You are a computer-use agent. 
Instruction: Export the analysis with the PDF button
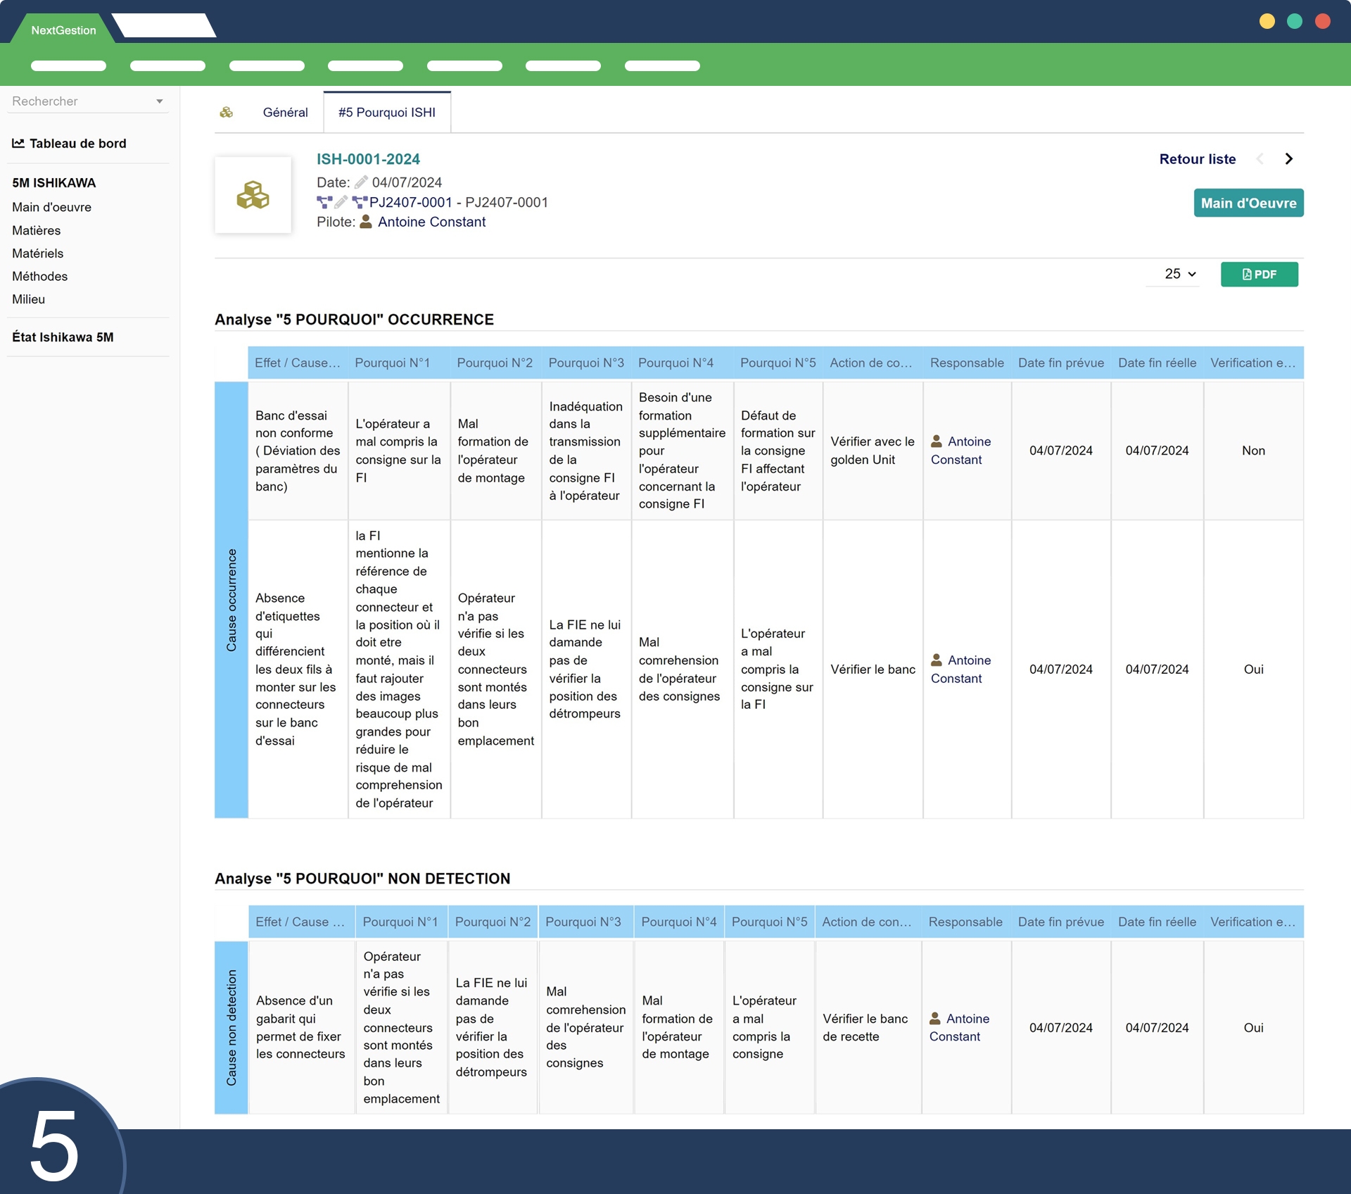point(1259,274)
